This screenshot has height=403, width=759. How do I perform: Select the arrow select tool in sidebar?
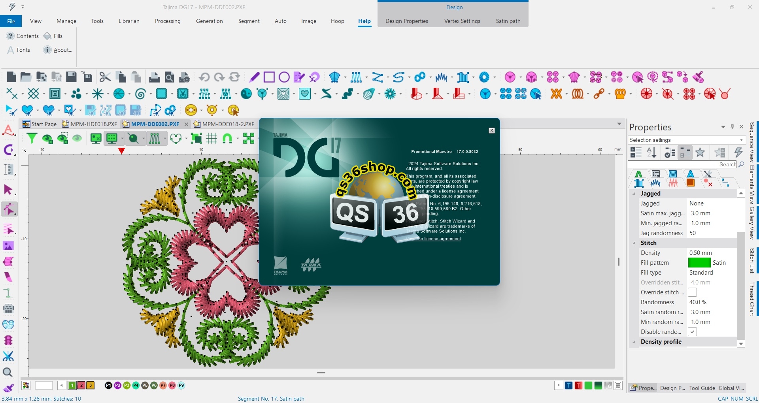coord(8,190)
